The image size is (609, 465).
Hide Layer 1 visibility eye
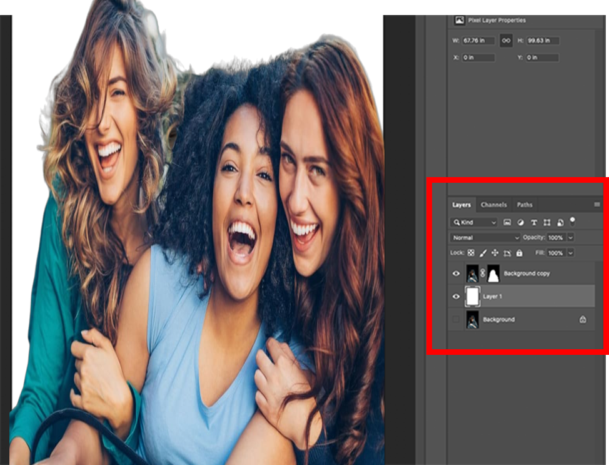[456, 296]
